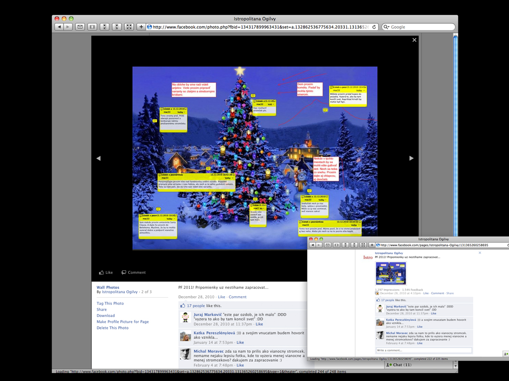Like Katka's January 14 comment in main window
The height and width of the screenshot is (381, 509).
[240, 342]
